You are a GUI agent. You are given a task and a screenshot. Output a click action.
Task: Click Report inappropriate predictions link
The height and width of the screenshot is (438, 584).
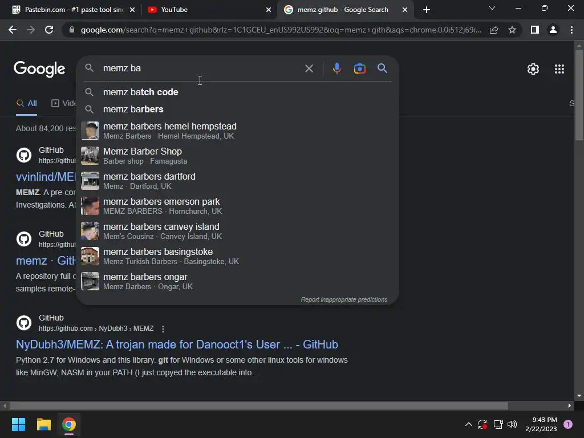coord(344,300)
